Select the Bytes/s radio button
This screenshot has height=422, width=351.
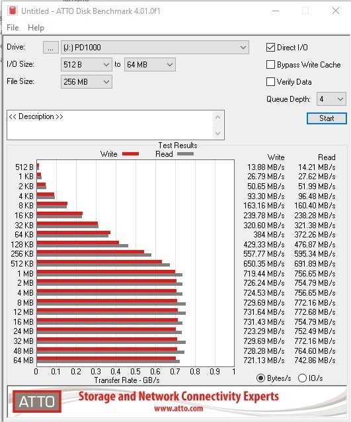(x=260, y=378)
